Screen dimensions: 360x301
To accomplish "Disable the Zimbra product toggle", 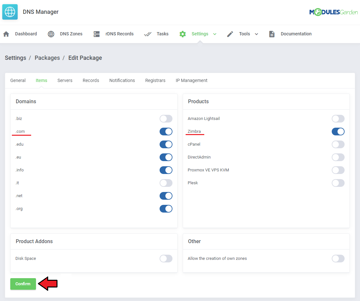I will tap(338, 132).
